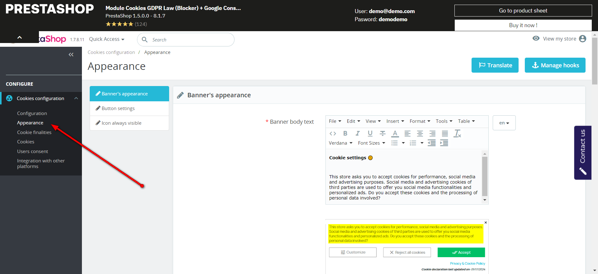The height and width of the screenshot is (274, 598).
Task: Open the en language dropdown
Action: [x=504, y=123]
